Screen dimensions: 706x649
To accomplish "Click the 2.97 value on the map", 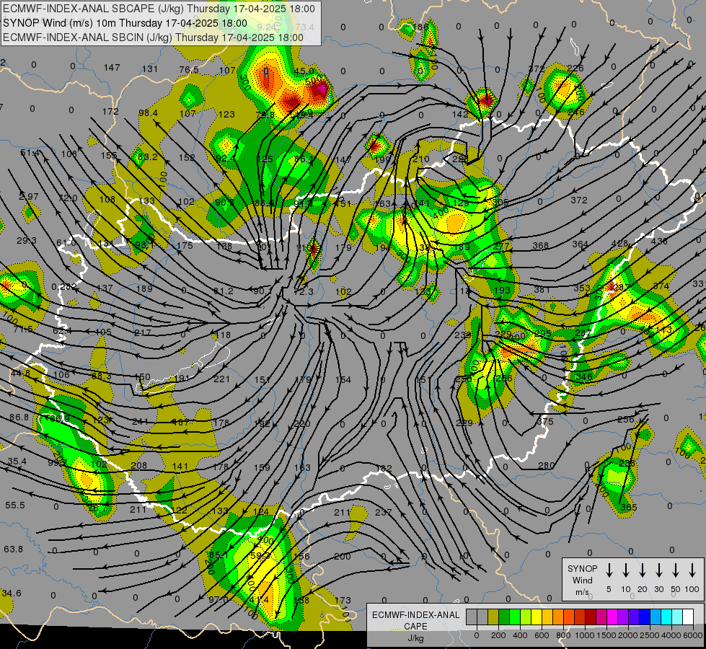I will coord(29,196).
